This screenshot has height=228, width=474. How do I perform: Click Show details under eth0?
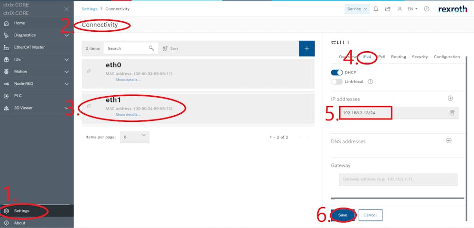(128, 80)
